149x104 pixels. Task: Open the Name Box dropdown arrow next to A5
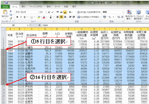pos(27,25)
